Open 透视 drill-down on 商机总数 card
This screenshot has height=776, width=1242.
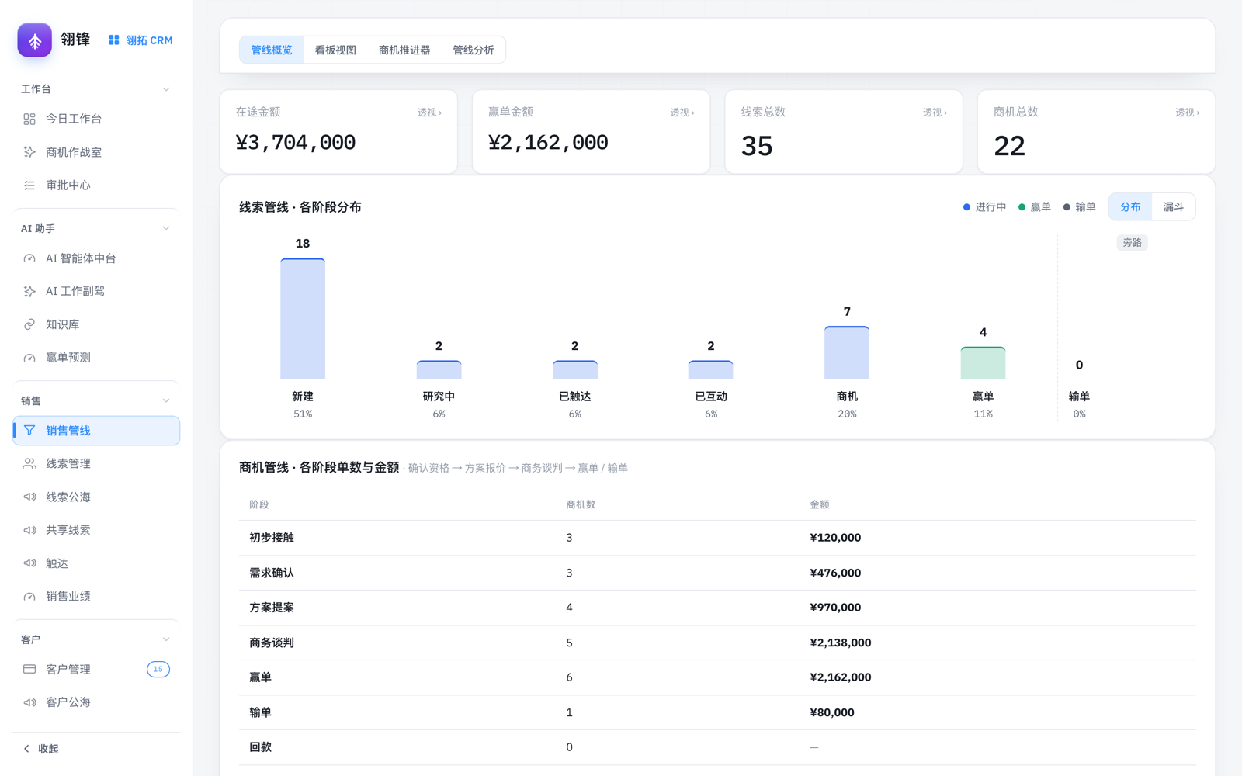(x=1187, y=113)
